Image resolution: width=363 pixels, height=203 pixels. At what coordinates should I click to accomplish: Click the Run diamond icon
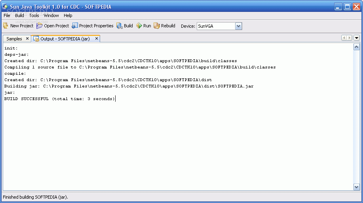tap(139, 26)
